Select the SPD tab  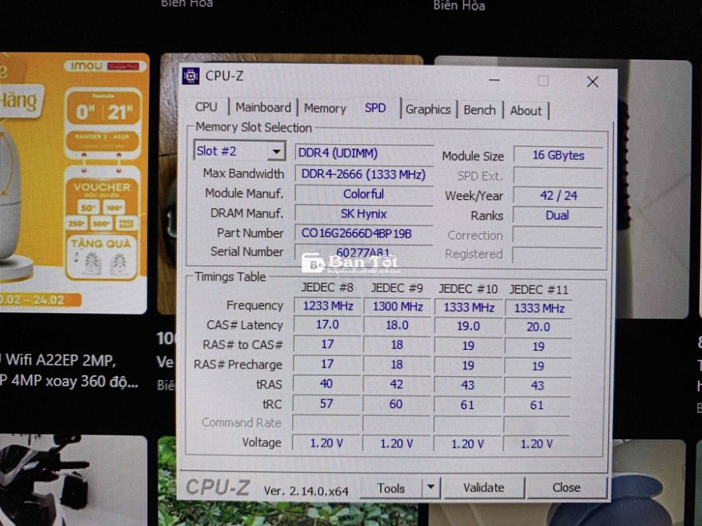coord(375,108)
